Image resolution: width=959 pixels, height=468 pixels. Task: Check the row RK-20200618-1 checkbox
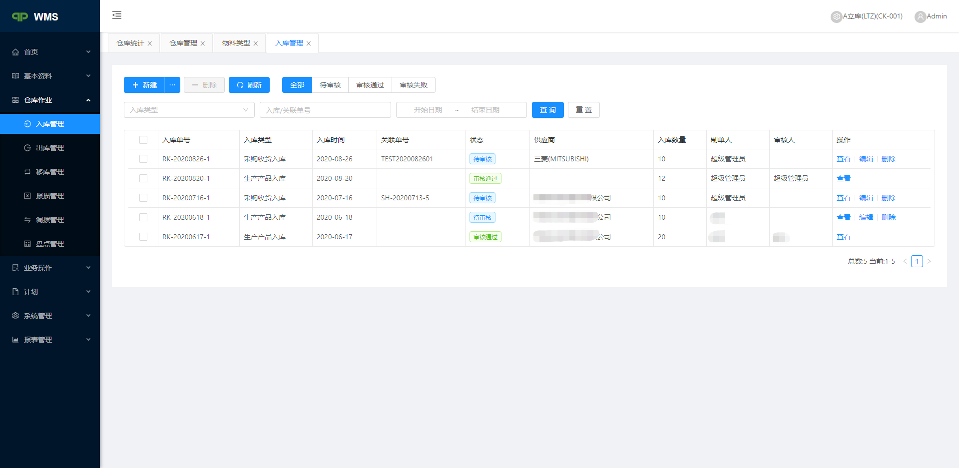coord(143,217)
